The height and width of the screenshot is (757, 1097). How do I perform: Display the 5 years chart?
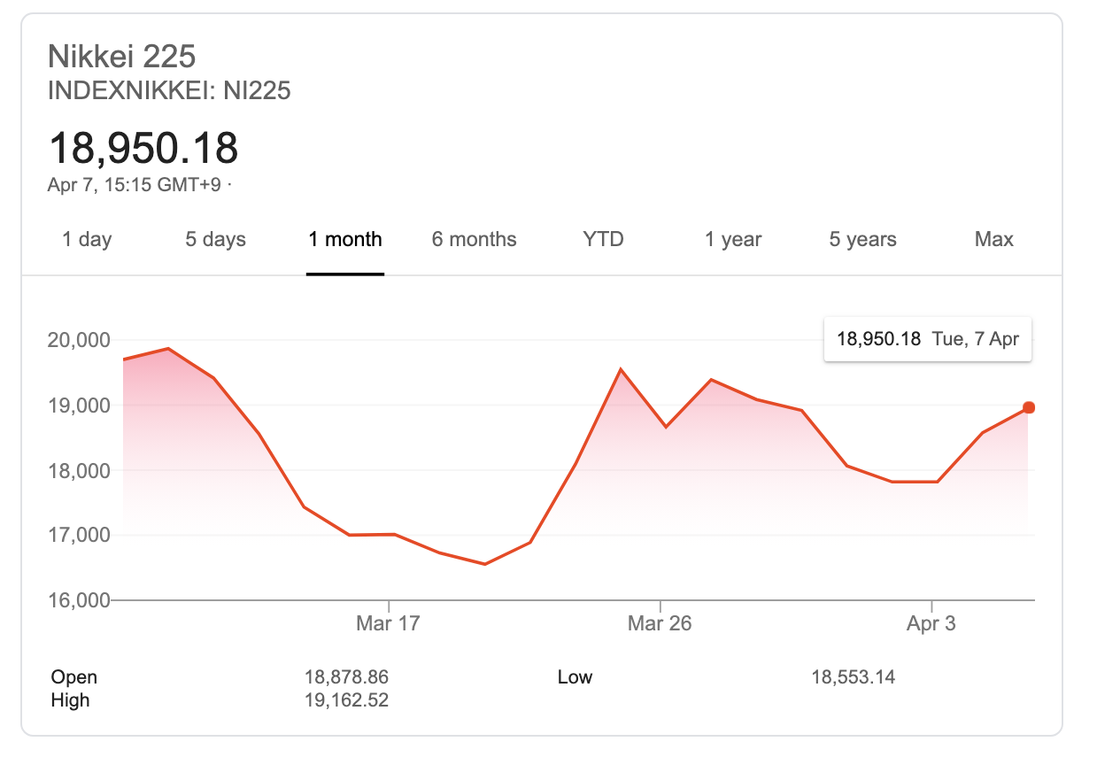pyautogui.click(x=861, y=239)
